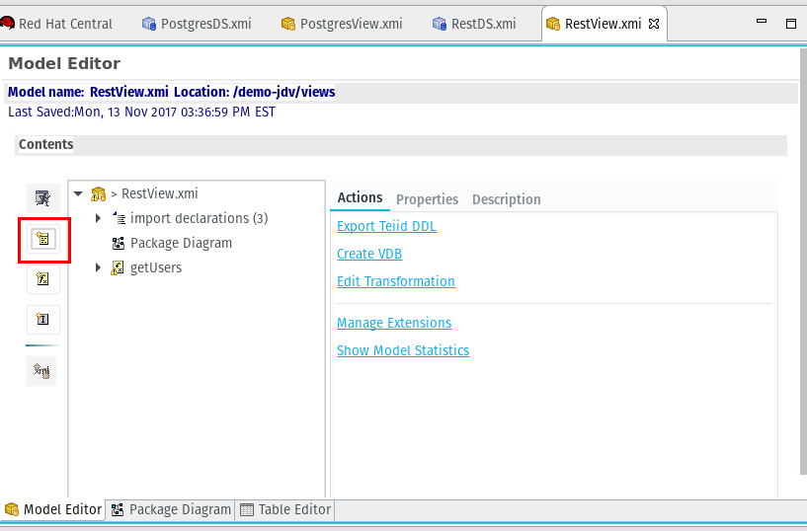The height and width of the screenshot is (531, 807).
Task: Switch to the Description tab
Action: coord(507,199)
